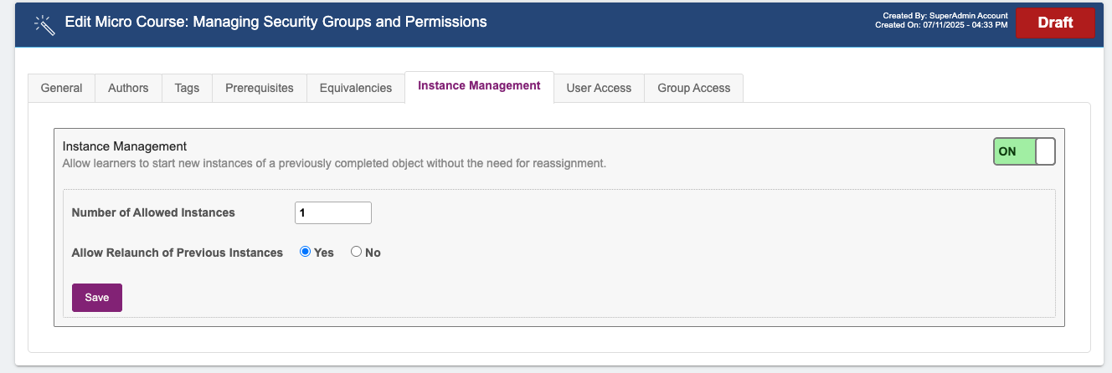Select the Instance Management tab
This screenshot has height=373, width=1112.
pyautogui.click(x=479, y=86)
